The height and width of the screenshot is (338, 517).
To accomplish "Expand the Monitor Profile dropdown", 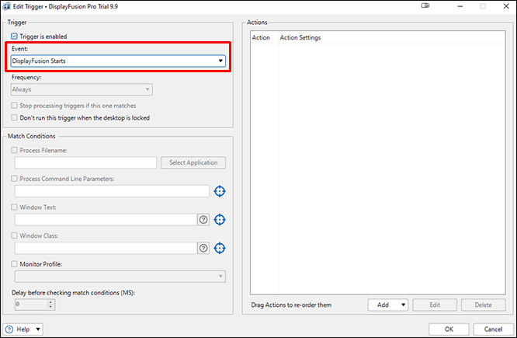I will click(120, 277).
